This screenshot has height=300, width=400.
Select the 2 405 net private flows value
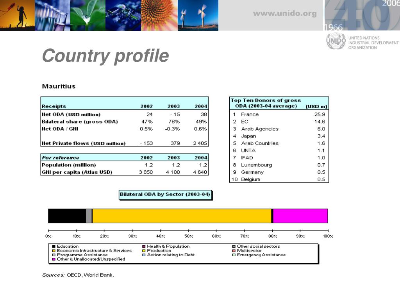[200, 143]
